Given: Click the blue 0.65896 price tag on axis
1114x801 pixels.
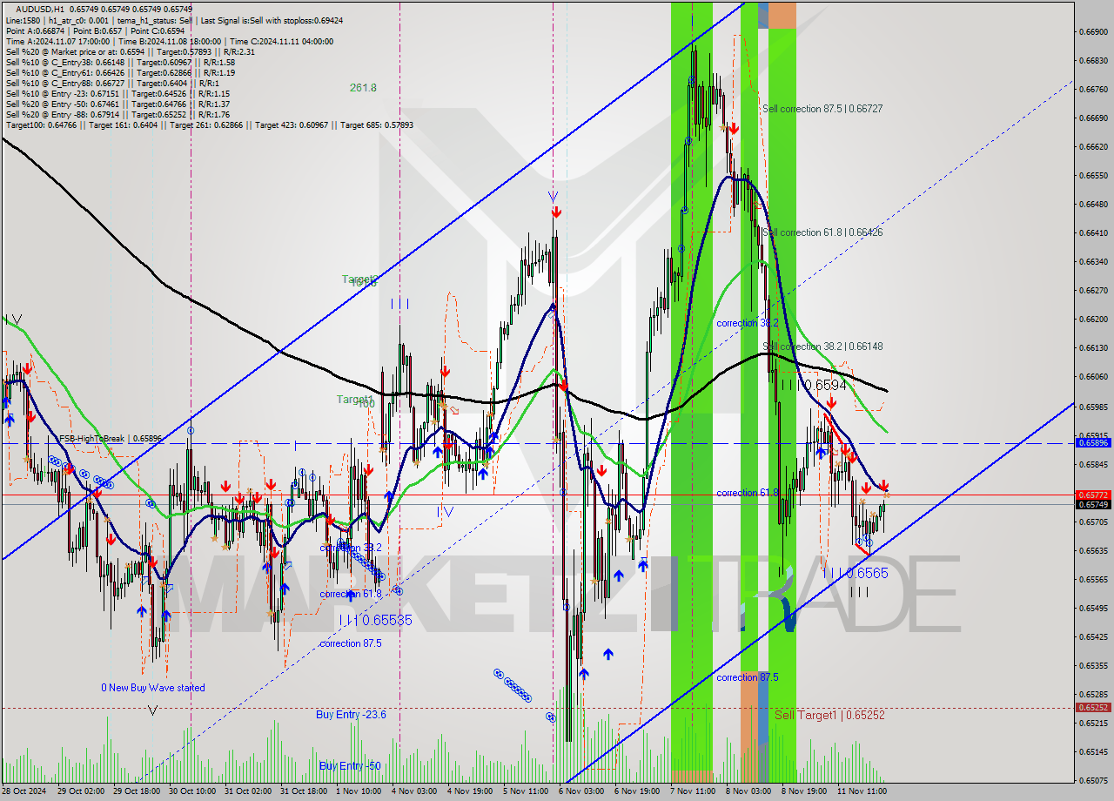Looking at the screenshot, I should point(1093,443).
